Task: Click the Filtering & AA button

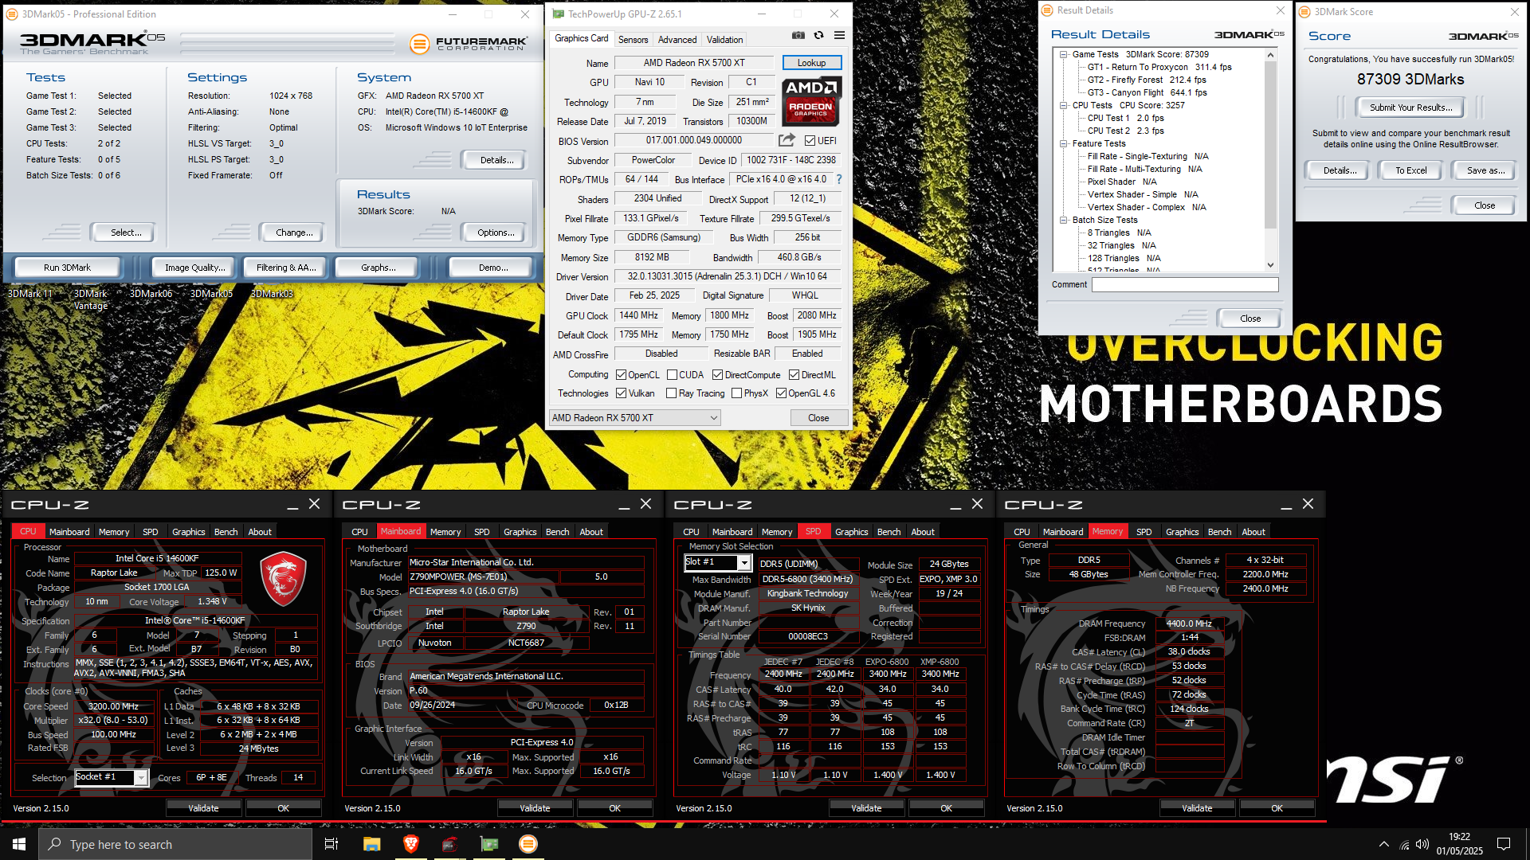Action: tap(286, 268)
